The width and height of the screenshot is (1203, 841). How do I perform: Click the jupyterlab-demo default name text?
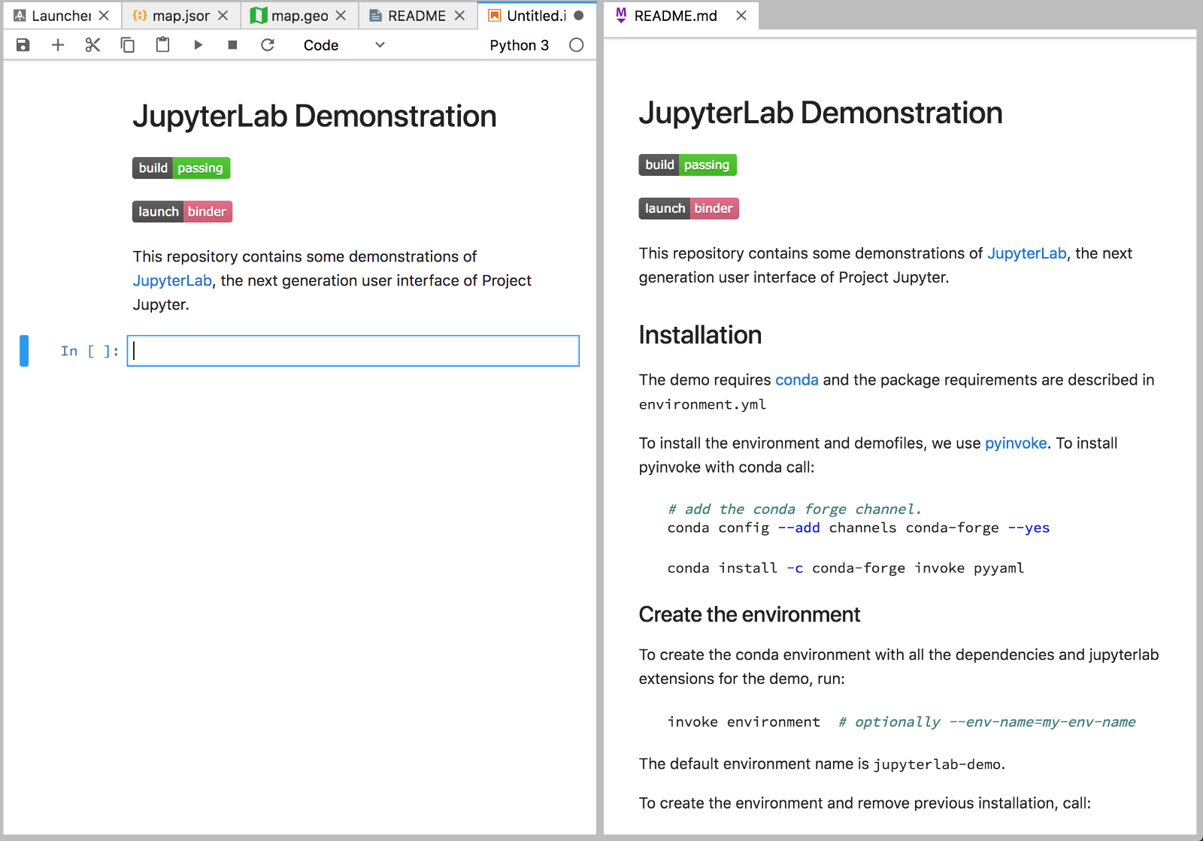pos(937,764)
